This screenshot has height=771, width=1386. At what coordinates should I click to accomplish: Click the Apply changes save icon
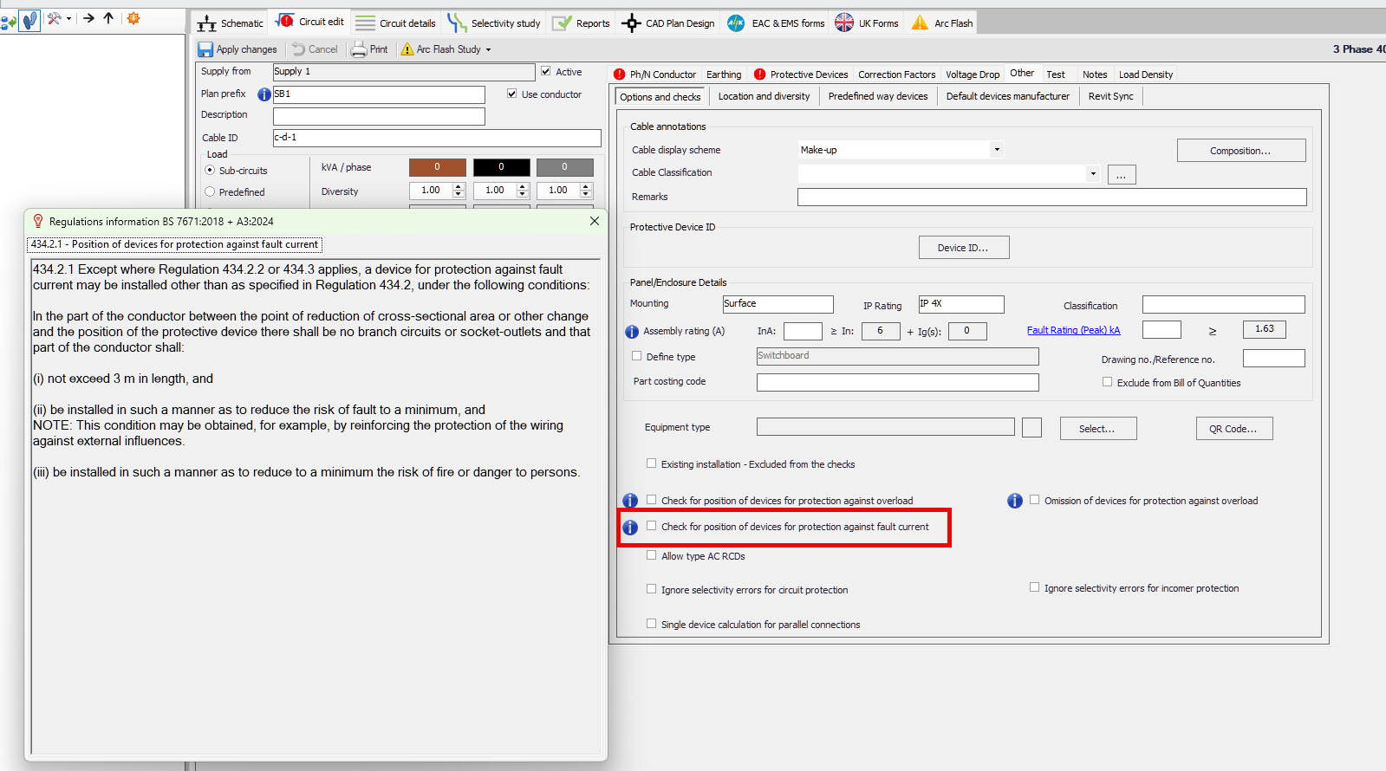coord(205,49)
